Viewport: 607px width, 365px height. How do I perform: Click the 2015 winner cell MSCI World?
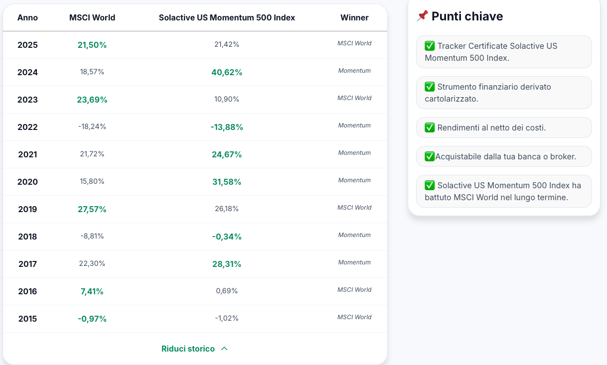[354, 317]
